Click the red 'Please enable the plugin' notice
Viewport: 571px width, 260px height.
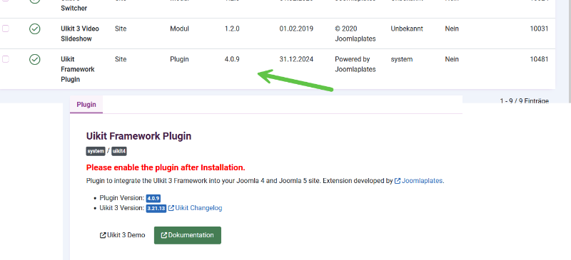click(166, 167)
